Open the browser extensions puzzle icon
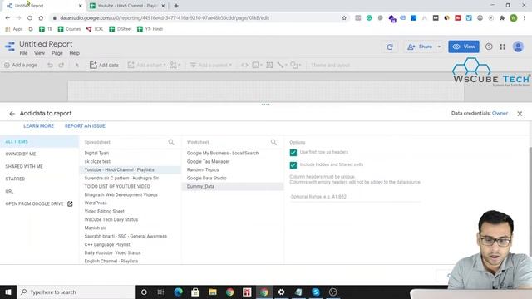The width and height of the screenshot is (532, 299). click(502, 18)
